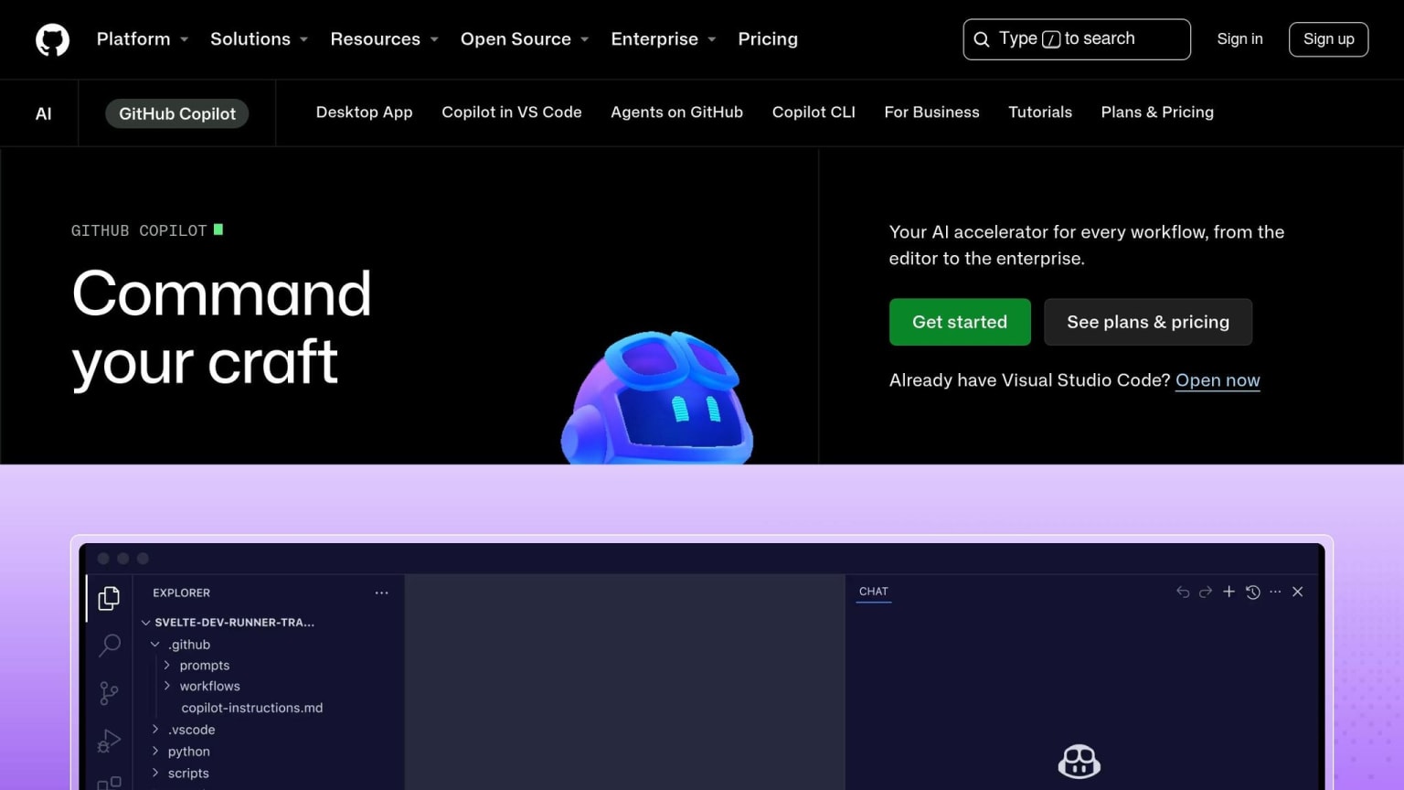The height and width of the screenshot is (790, 1404).
Task: Open the GitHub logo home link
Action: click(52, 39)
